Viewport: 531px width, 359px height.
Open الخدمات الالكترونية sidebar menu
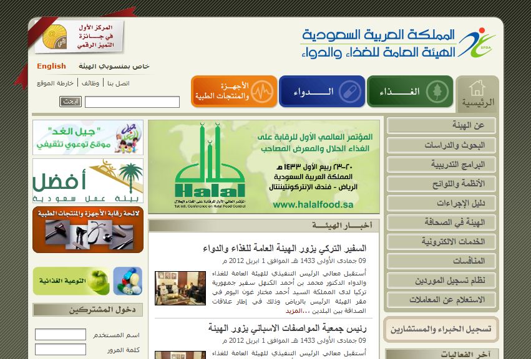tap(441, 242)
